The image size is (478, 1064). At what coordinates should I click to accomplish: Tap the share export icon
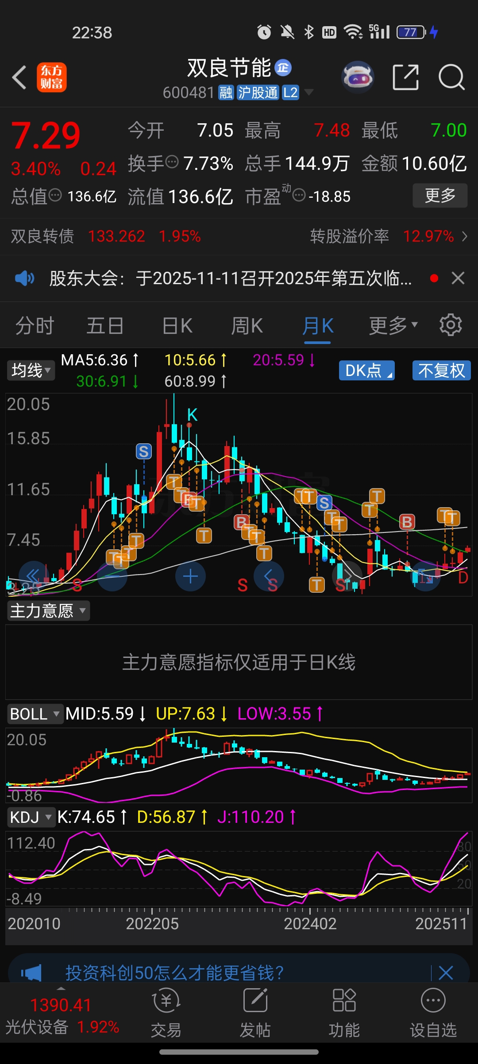[405, 77]
